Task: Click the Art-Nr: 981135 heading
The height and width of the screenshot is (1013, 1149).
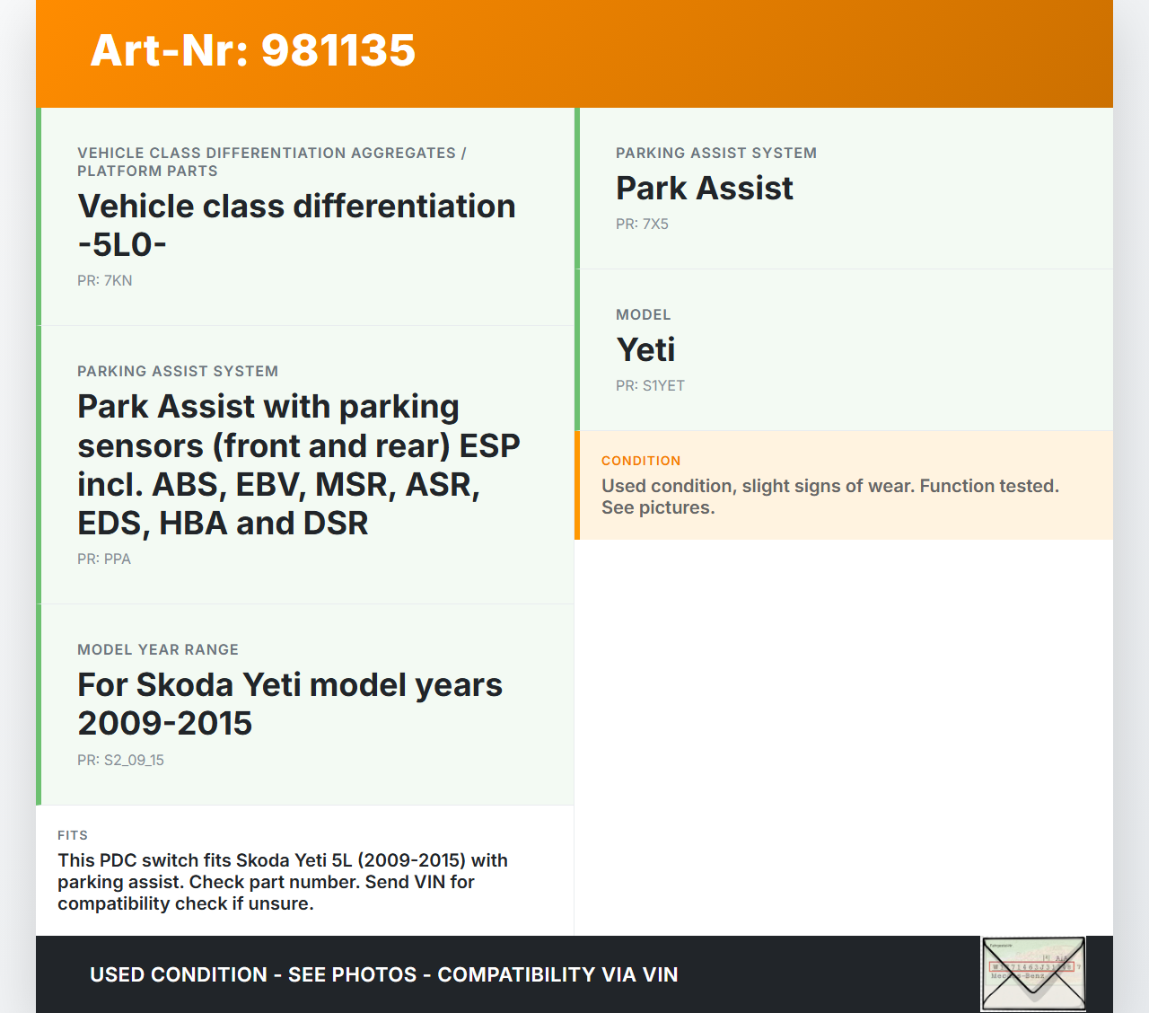Action: pyautogui.click(x=253, y=50)
